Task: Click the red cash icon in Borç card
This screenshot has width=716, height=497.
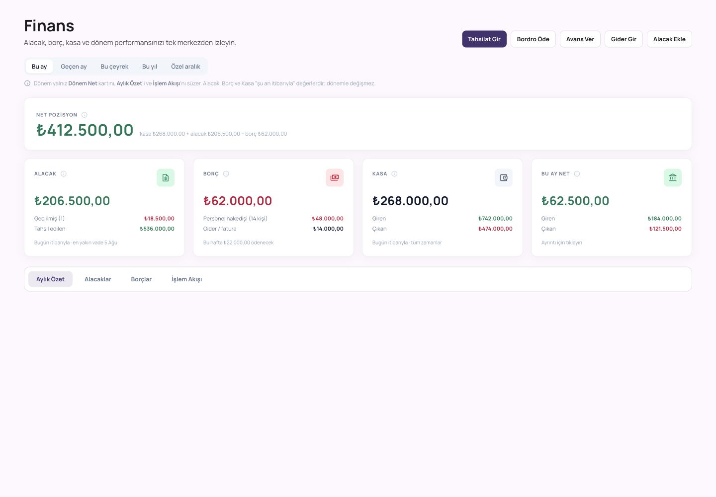Action: [x=335, y=178]
